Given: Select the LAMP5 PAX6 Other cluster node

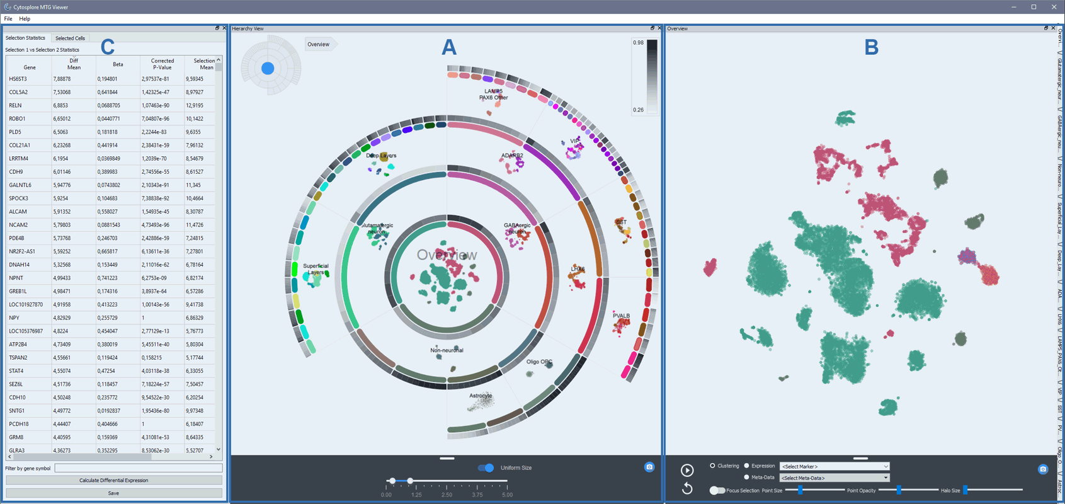Looking at the screenshot, I should pos(493,101).
